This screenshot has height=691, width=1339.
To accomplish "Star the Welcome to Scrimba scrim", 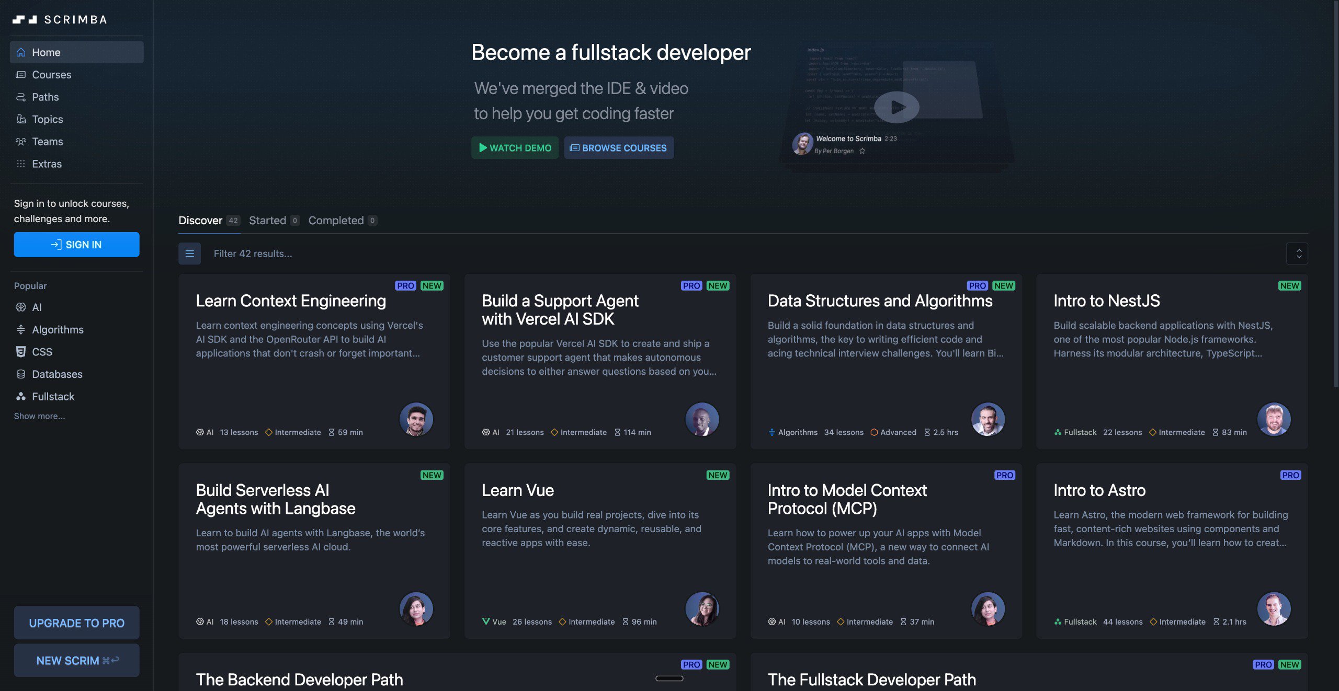I will pyautogui.click(x=863, y=151).
